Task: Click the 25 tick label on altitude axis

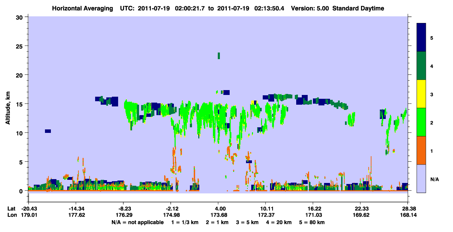Action: pyautogui.click(x=20, y=46)
